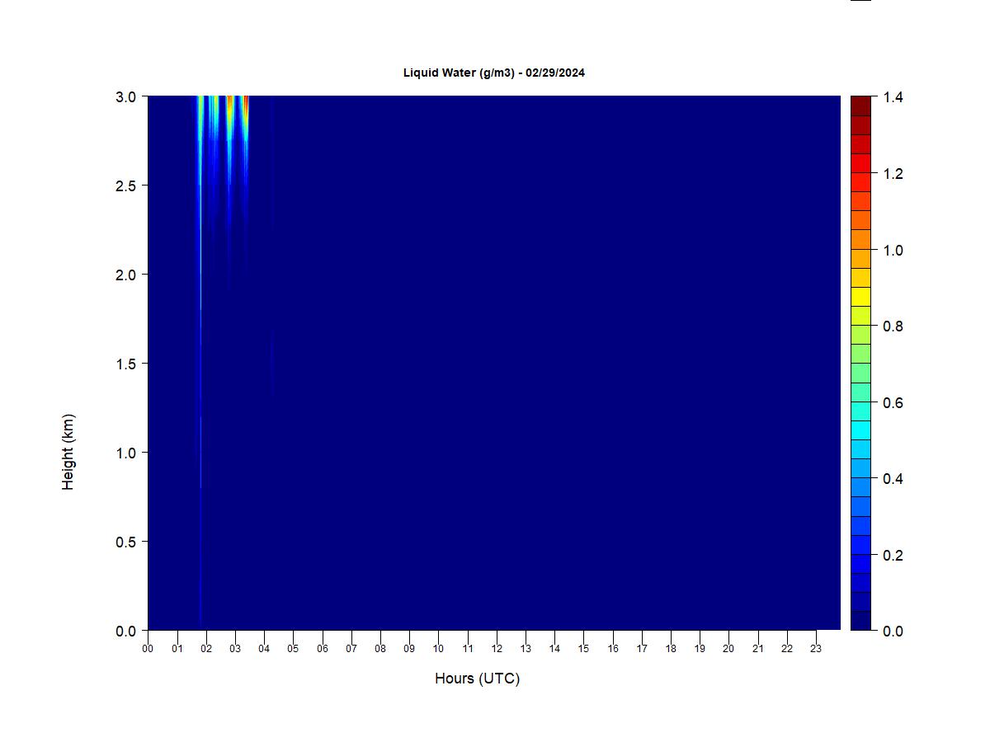Click height axis label '2.0'
Viewport: 990px width, 742px height.
point(125,275)
